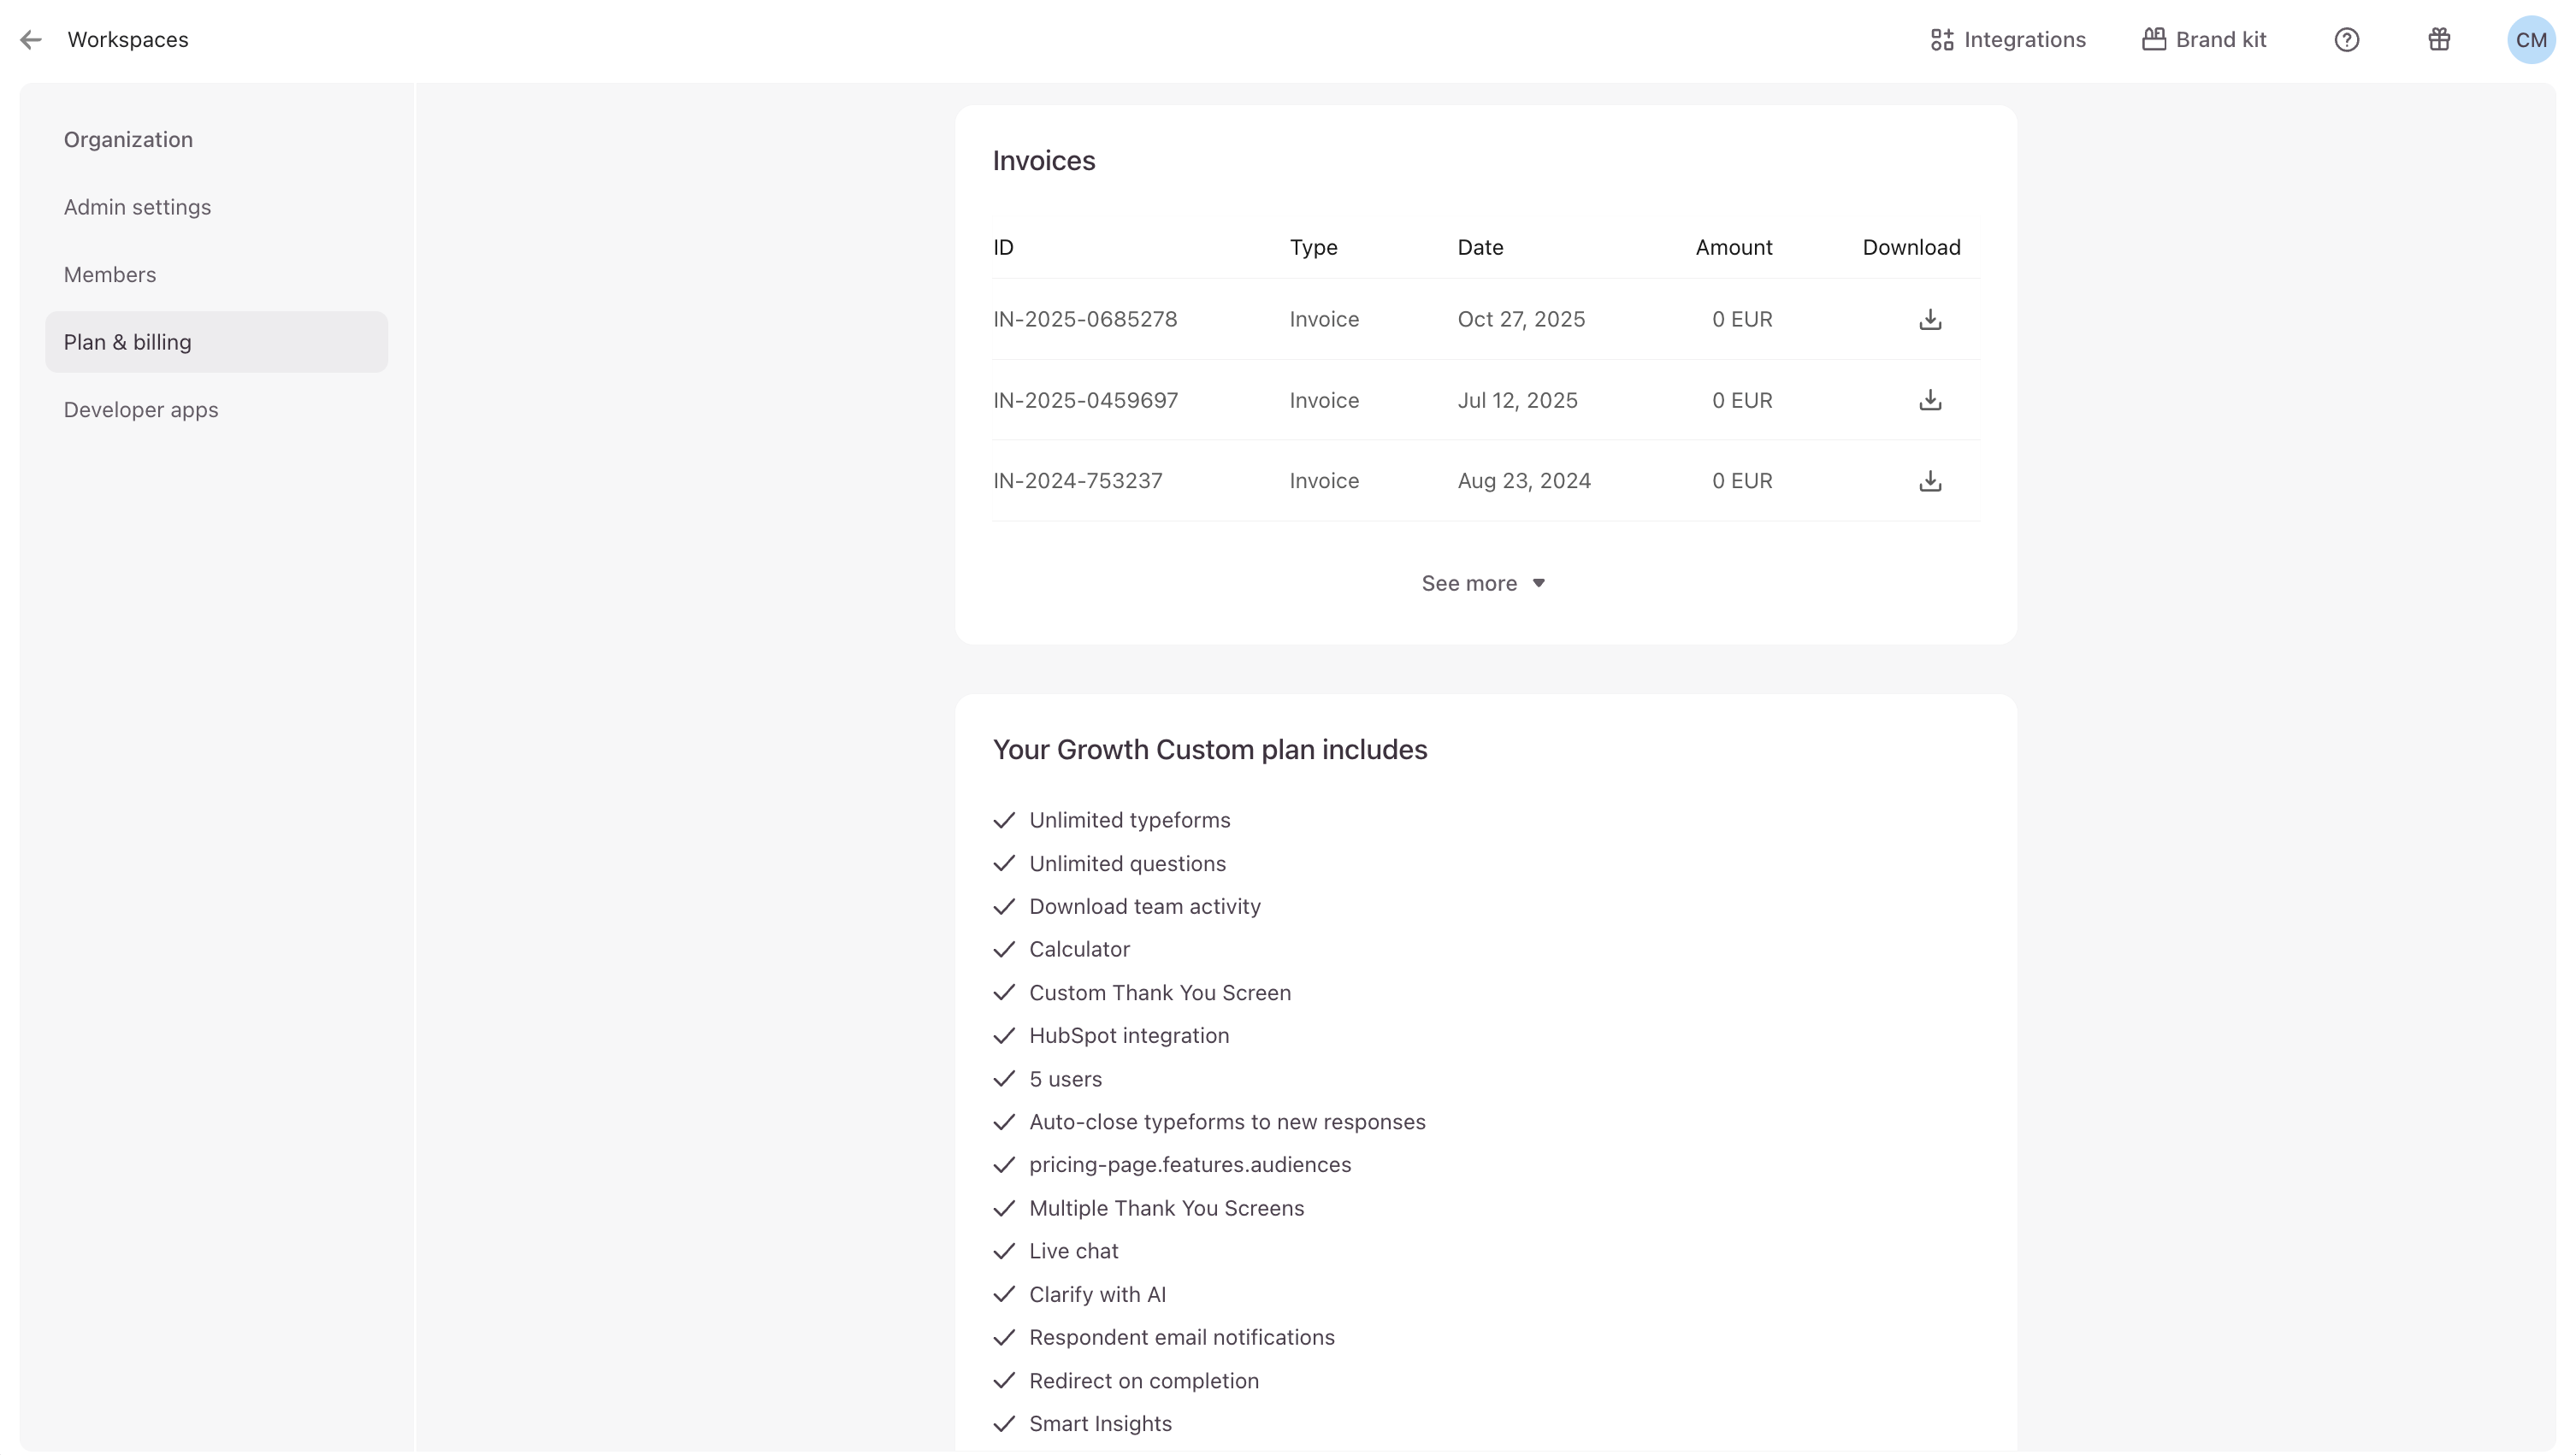This screenshot has height=1455, width=2576.
Task: Click the Integrations grid icon
Action: point(1941,40)
